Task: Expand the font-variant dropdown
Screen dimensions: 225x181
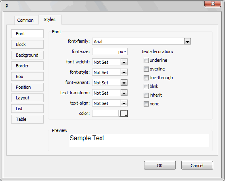Action: pyautogui.click(x=124, y=83)
